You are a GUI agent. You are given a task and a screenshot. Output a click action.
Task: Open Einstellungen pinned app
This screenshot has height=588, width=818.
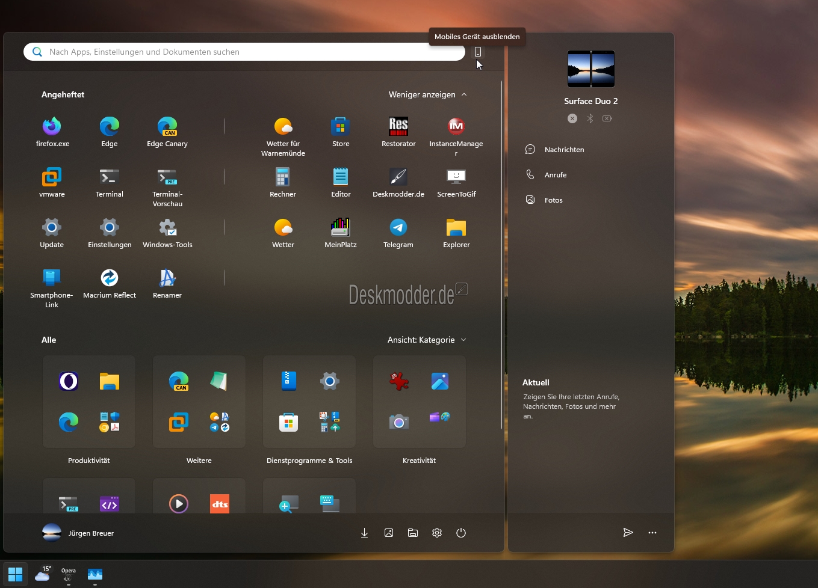(110, 233)
